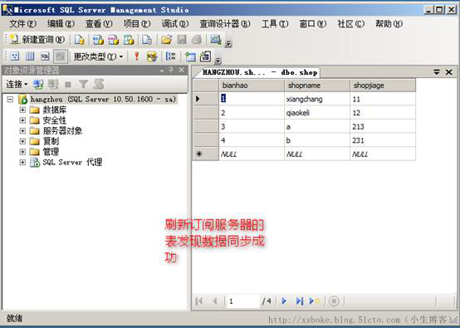Click the Execute SQL red exclamation icon

tap(137, 56)
